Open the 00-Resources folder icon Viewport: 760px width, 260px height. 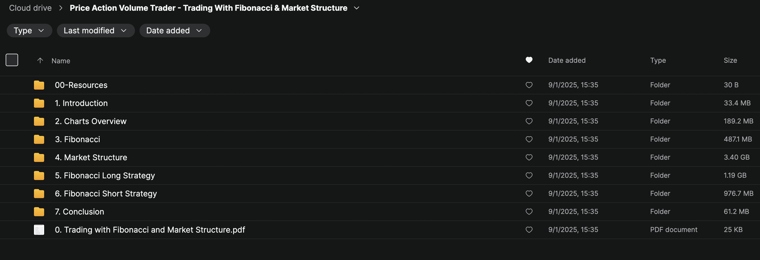[39, 85]
